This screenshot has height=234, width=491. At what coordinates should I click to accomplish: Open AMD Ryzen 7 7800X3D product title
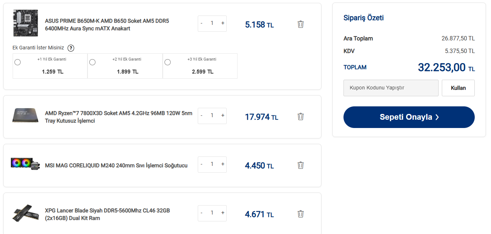(119, 117)
